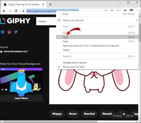Viewport: 141px width, 123px height.
Task: Click the #happy tag
Action: click(x=57, y=114)
